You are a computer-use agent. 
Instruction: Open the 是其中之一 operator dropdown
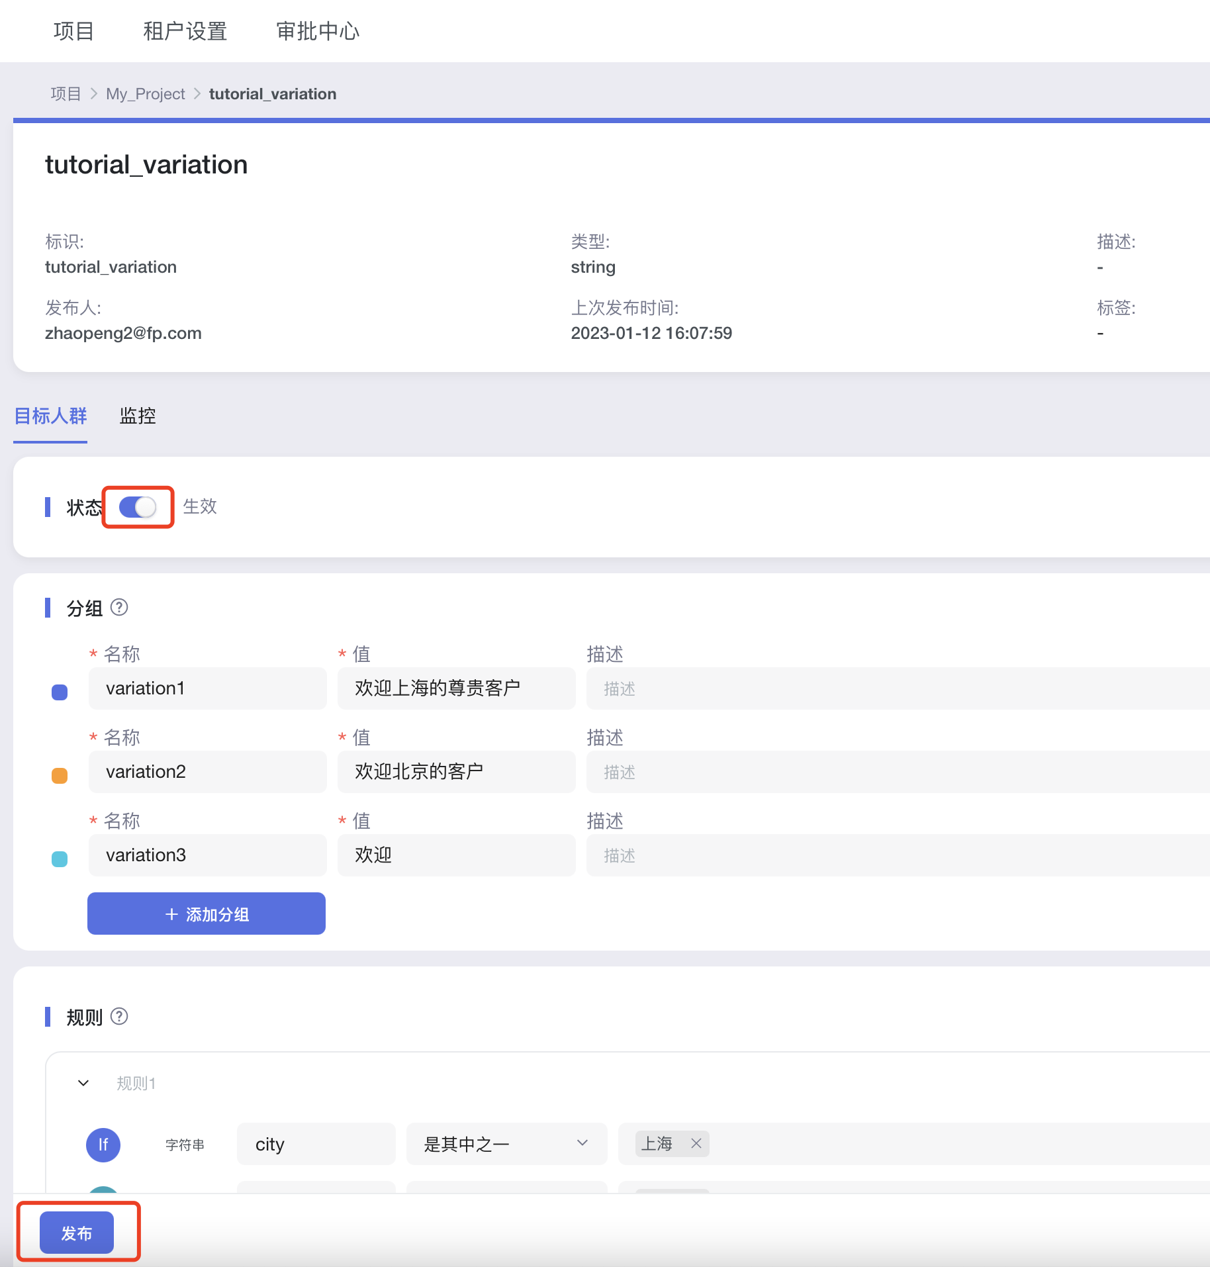pos(506,1143)
